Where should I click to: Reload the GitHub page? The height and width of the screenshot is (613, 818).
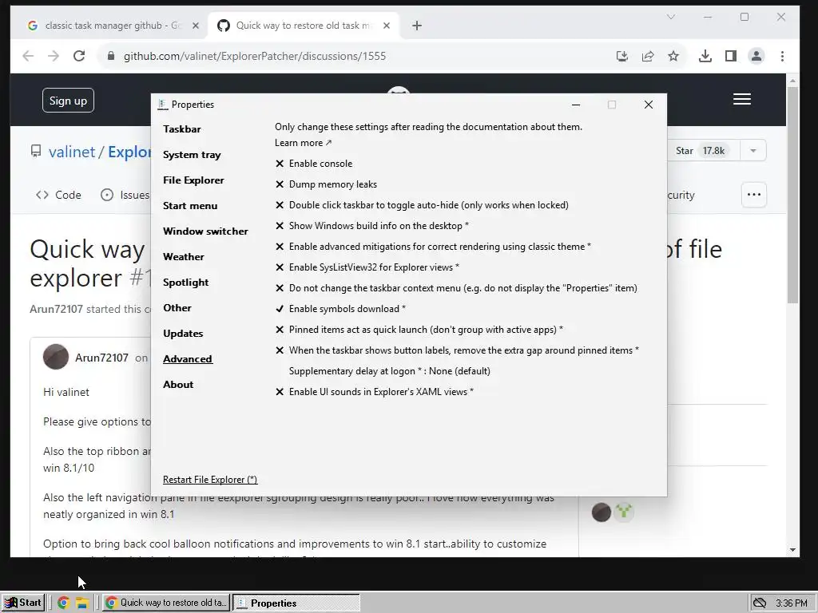[x=79, y=56]
